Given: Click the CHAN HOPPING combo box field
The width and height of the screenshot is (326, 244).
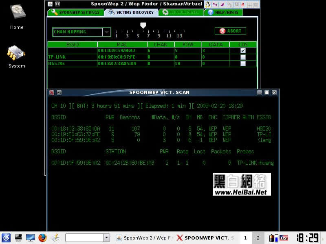Looking at the screenshot, I should (x=77, y=32).
